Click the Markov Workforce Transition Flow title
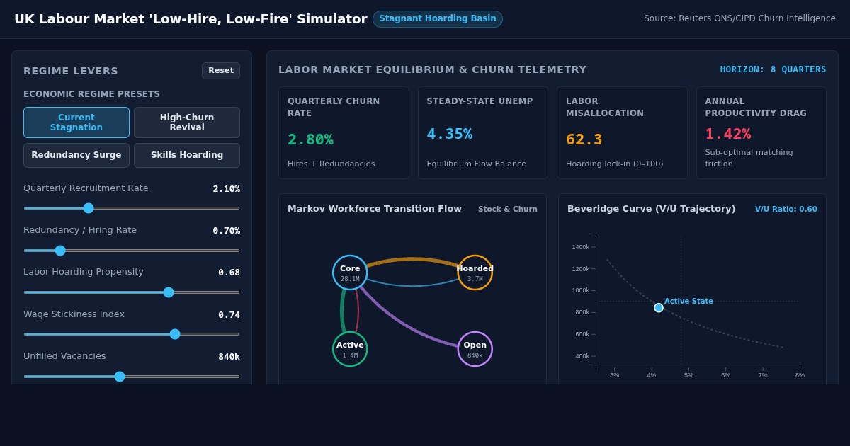 pyautogui.click(x=375, y=209)
